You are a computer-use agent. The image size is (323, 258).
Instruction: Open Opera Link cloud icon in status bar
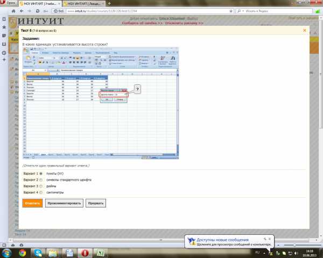[13, 245]
